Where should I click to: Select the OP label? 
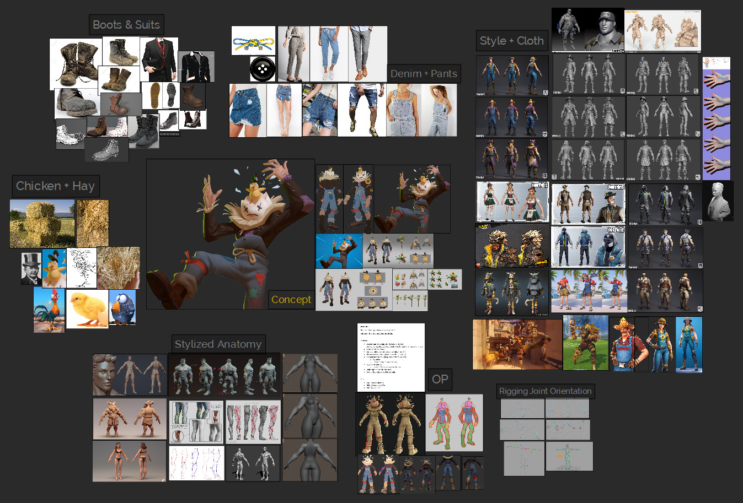tap(440, 379)
